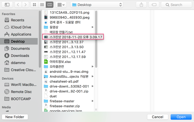Click the file column vertical scrollbar
Viewport: 194px width, 122px height.
click(x=96, y=39)
